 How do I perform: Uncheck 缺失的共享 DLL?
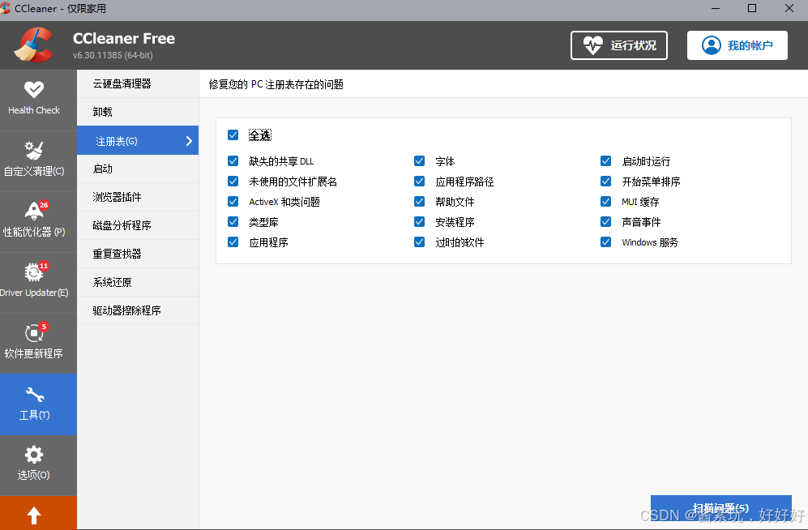tap(233, 161)
